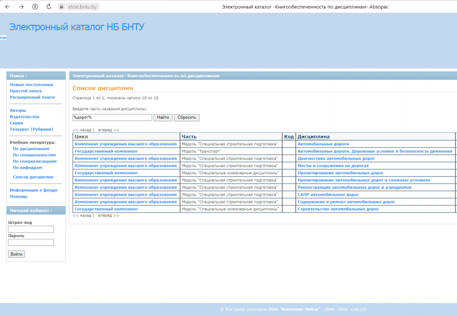Open Новые поступления in sidebar

tap(31, 85)
